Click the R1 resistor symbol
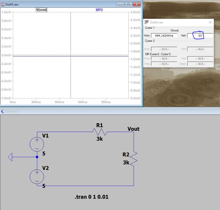Screen dimensions: 220x210 (99, 132)
